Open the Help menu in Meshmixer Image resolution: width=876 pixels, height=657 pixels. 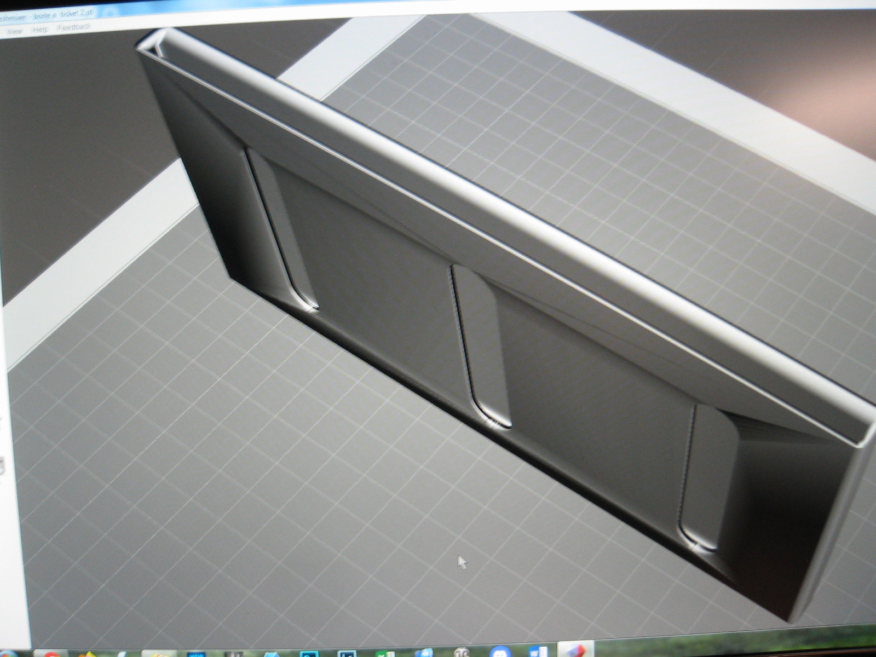tap(40, 30)
